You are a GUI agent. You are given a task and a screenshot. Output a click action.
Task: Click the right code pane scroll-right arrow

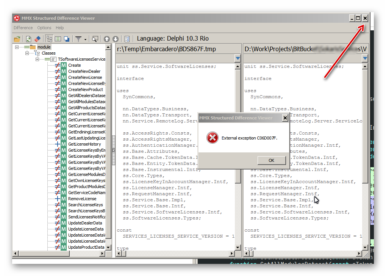(x=359, y=253)
